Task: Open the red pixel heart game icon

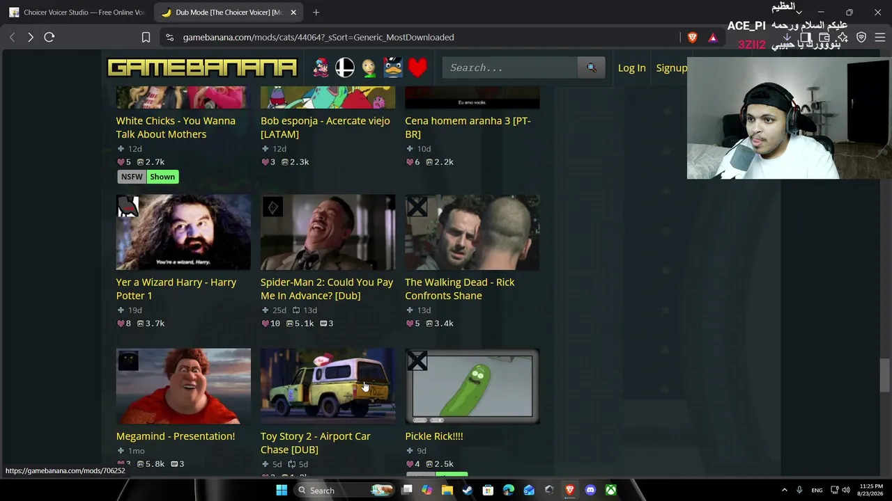Action: (417, 67)
